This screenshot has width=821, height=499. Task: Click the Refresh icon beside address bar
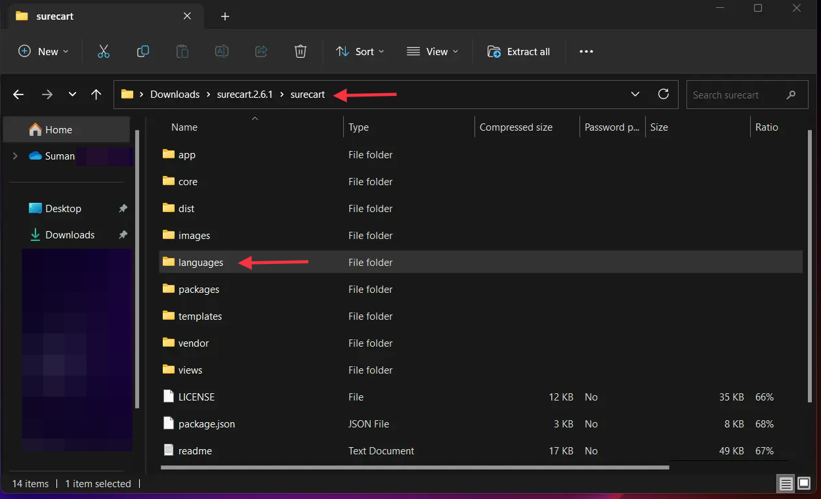663,94
